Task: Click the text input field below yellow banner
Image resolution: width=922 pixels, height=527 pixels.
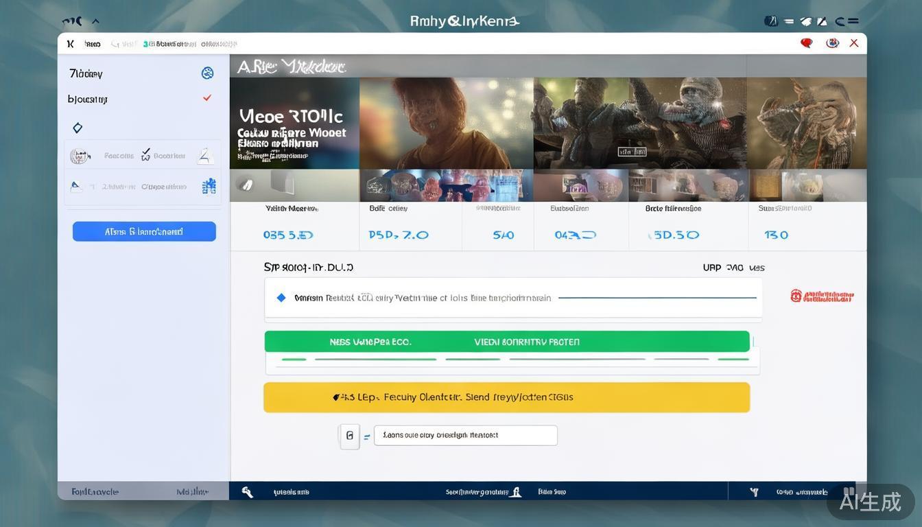Action: (465, 435)
